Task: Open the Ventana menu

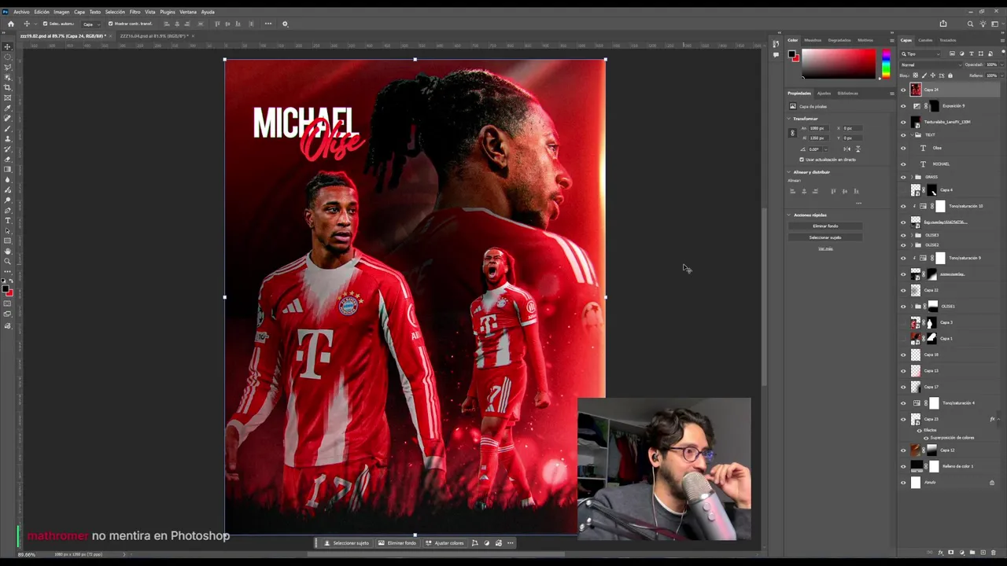Action: [x=188, y=12]
